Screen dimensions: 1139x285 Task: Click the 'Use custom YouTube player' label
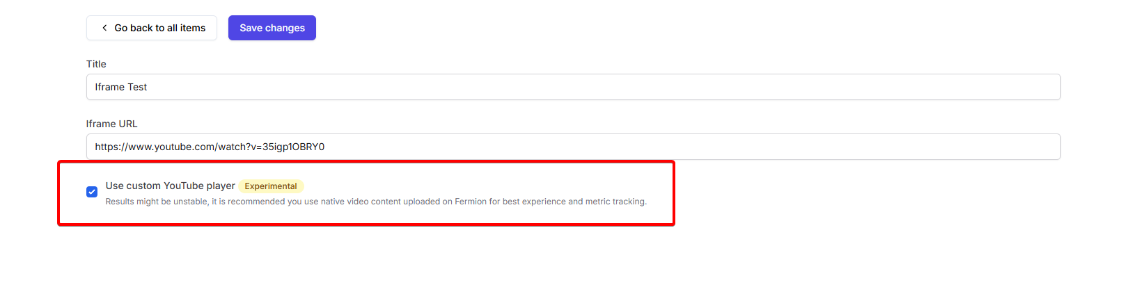coord(170,186)
